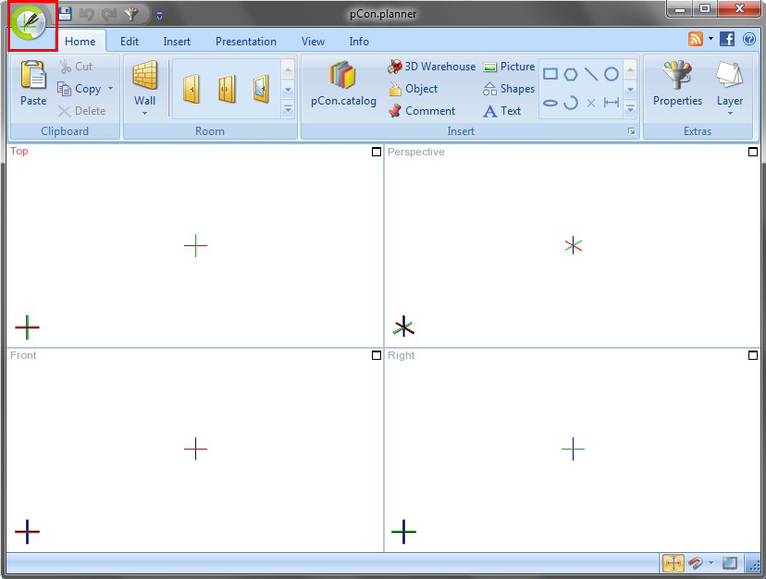This screenshot has width=766, height=579.
Task: Click the Paste clipboard button
Action: click(x=33, y=83)
